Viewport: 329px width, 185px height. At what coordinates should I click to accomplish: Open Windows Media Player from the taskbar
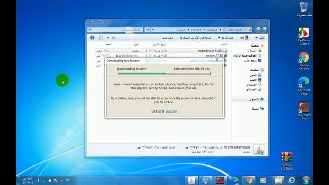[x=263, y=180]
